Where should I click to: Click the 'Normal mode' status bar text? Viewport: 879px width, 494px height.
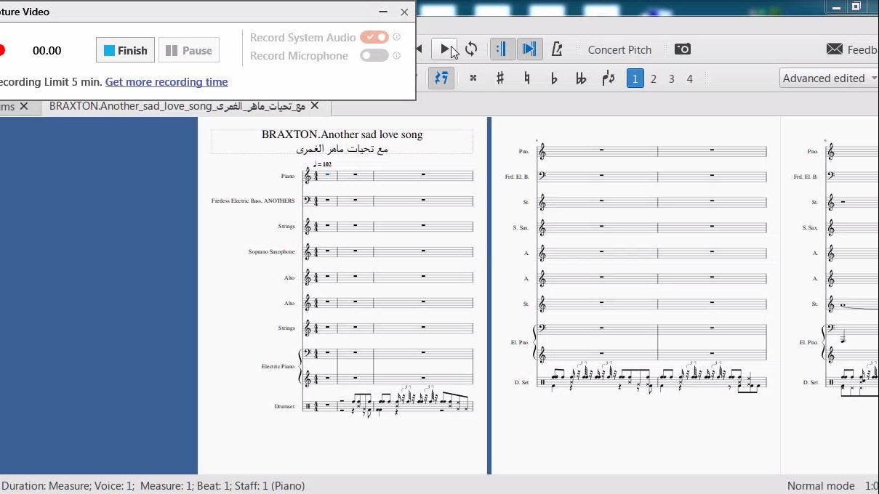pyautogui.click(x=821, y=486)
